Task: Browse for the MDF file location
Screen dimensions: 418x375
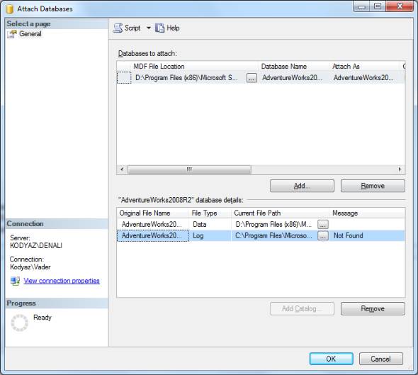Action: click(x=252, y=78)
